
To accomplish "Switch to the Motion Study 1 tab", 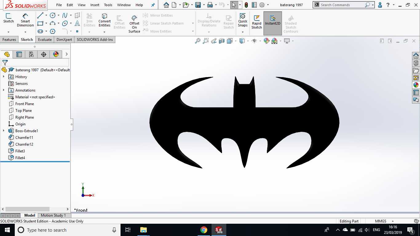I will pos(53,215).
